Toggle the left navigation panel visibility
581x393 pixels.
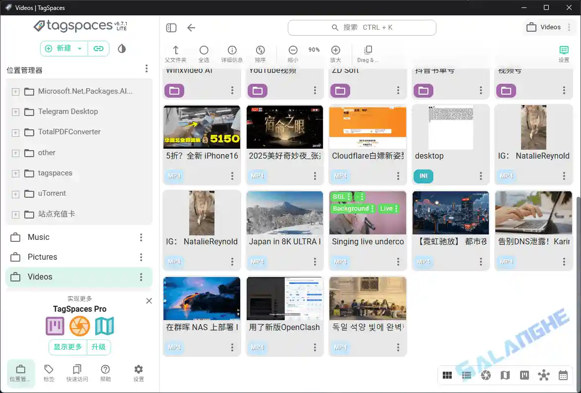click(x=171, y=28)
